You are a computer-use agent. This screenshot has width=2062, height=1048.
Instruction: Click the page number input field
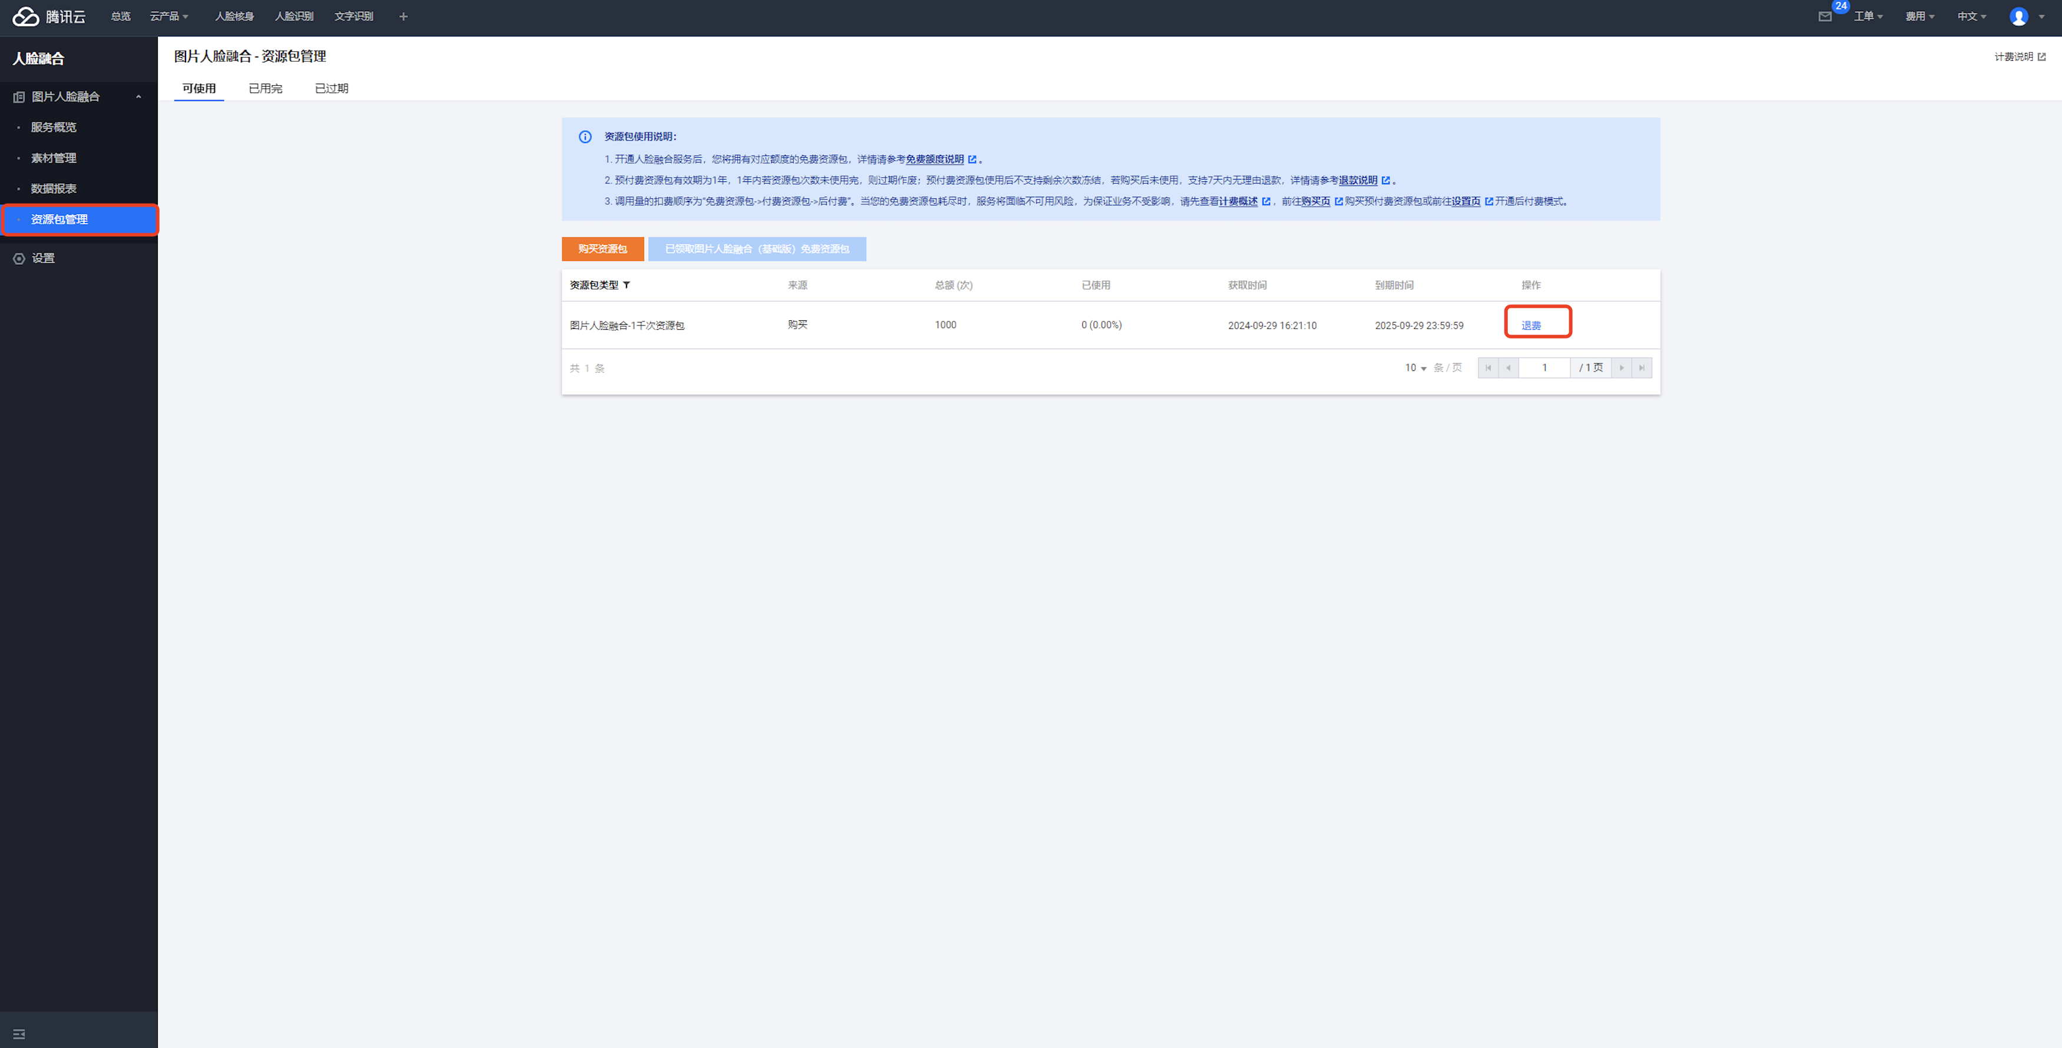coord(1544,369)
